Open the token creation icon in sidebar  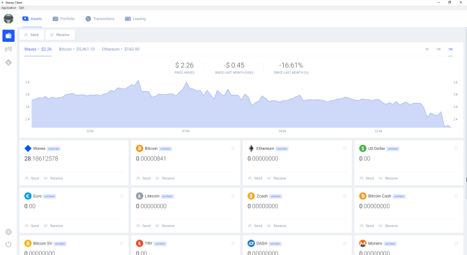tap(8, 63)
